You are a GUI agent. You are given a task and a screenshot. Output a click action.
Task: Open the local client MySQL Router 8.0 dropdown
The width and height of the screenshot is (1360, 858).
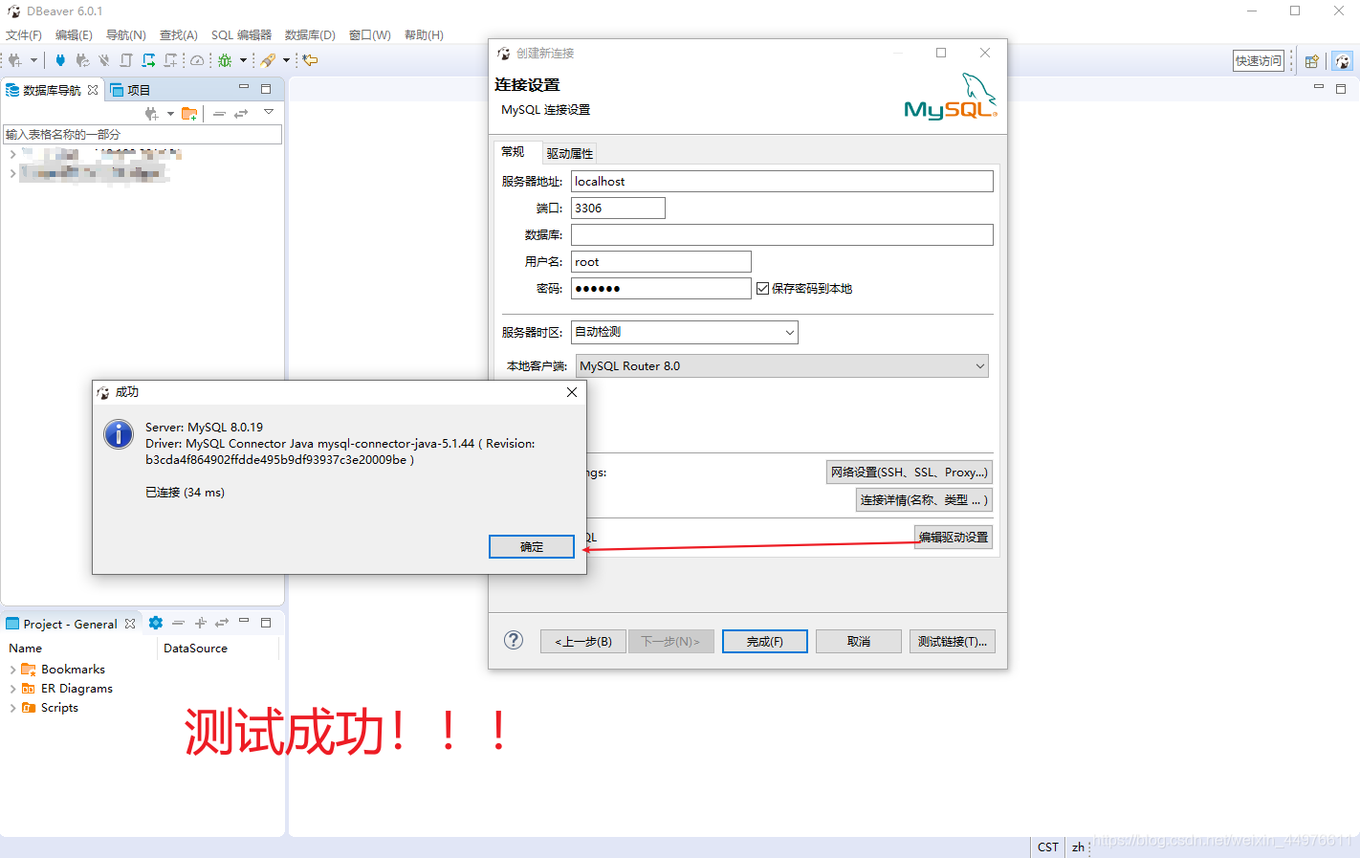782,366
